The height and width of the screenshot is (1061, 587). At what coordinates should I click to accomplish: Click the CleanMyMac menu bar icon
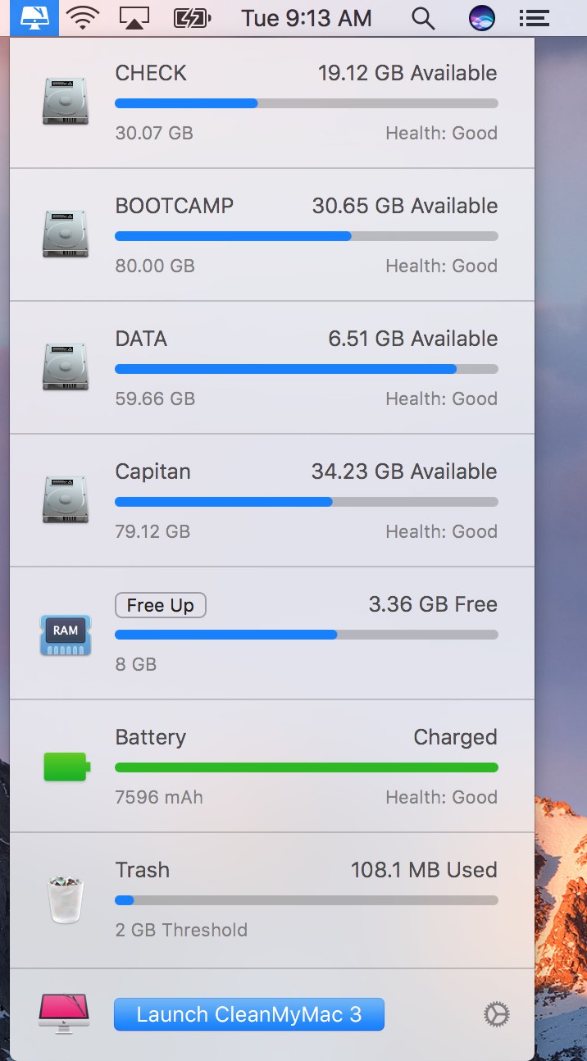click(x=34, y=17)
